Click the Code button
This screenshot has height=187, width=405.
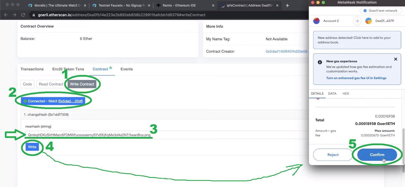coord(27,84)
